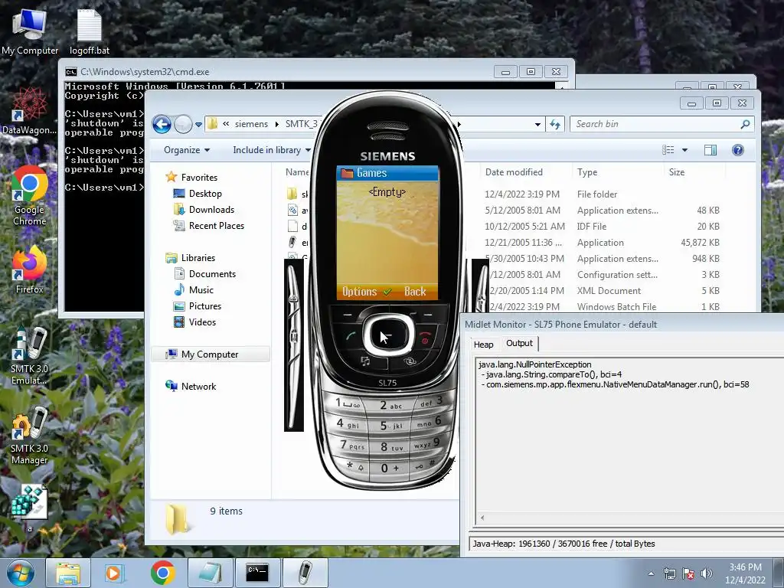Open Videos library in sidebar
Image resolution: width=784 pixels, height=588 pixels.
tap(202, 322)
